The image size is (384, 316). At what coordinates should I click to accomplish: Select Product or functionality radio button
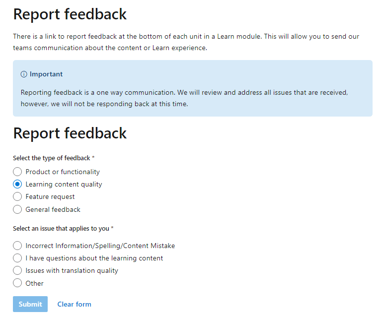(x=17, y=172)
